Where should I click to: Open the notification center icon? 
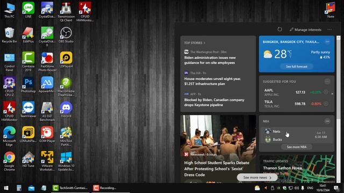pyautogui.click(x=336, y=188)
